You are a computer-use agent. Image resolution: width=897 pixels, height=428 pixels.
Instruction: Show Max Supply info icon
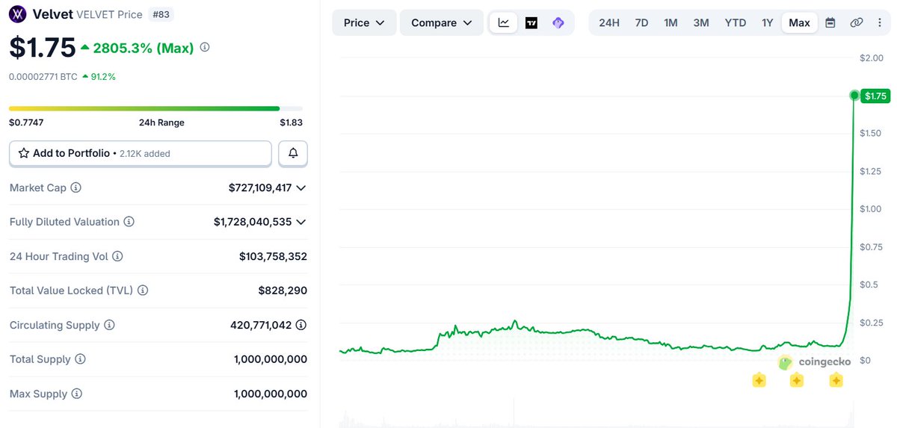click(x=76, y=394)
